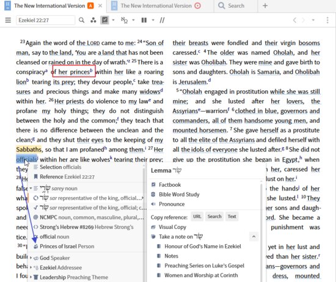The width and height of the screenshot is (336, 282).
Task: Select 'Reference Ezekiel 22:27' menu entry
Action: pyautogui.click(x=86, y=177)
